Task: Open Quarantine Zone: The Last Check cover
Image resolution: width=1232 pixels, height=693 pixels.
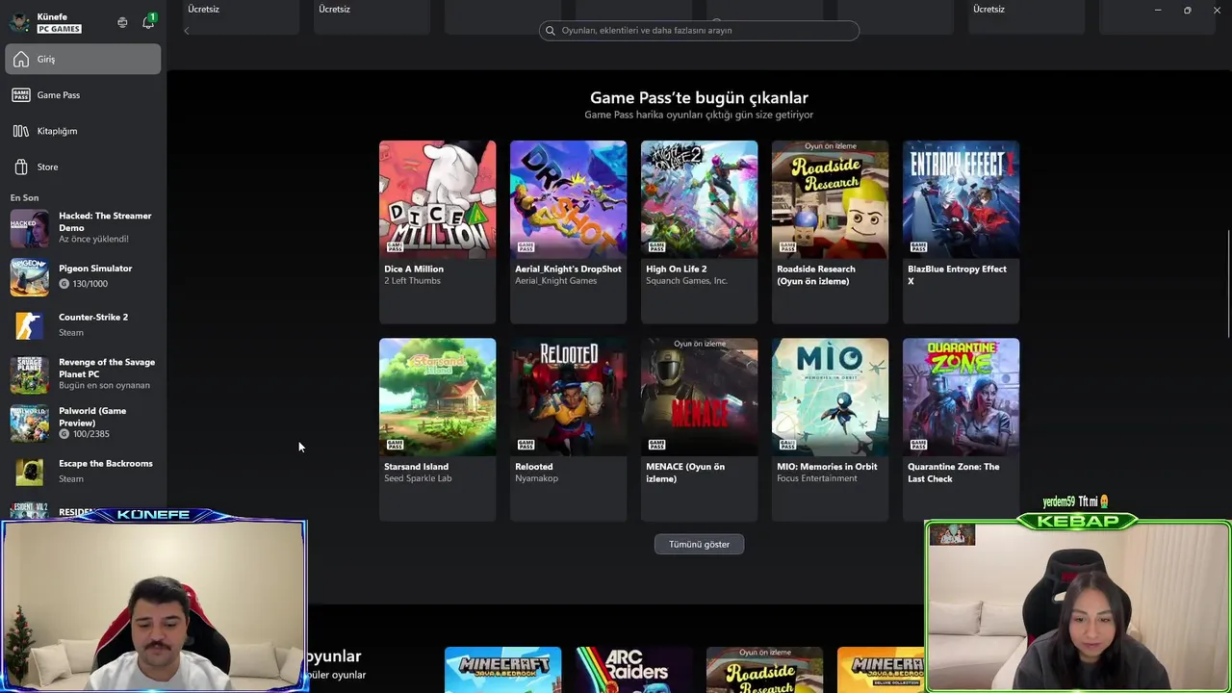Action: 962,397
